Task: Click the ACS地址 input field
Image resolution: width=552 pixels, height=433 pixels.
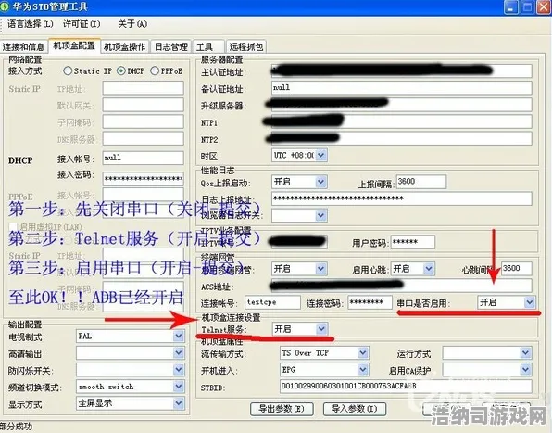Action: pos(402,286)
